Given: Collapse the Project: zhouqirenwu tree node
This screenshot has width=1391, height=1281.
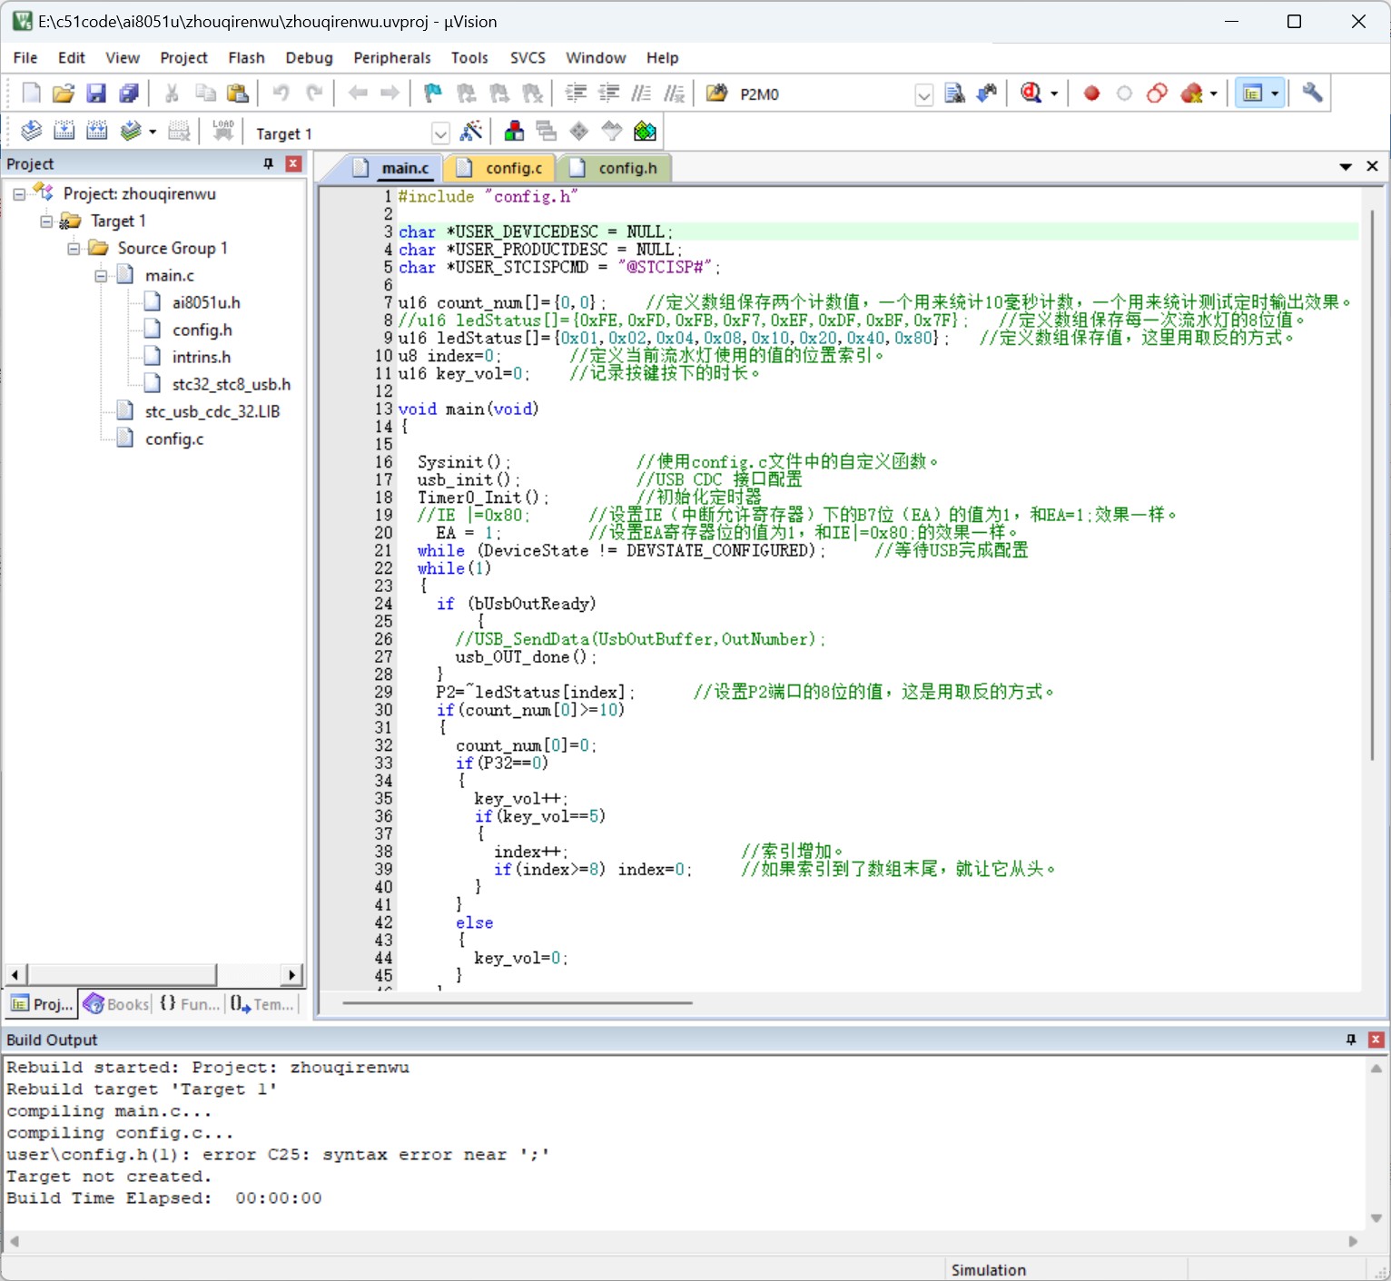Looking at the screenshot, I should click(x=19, y=194).
